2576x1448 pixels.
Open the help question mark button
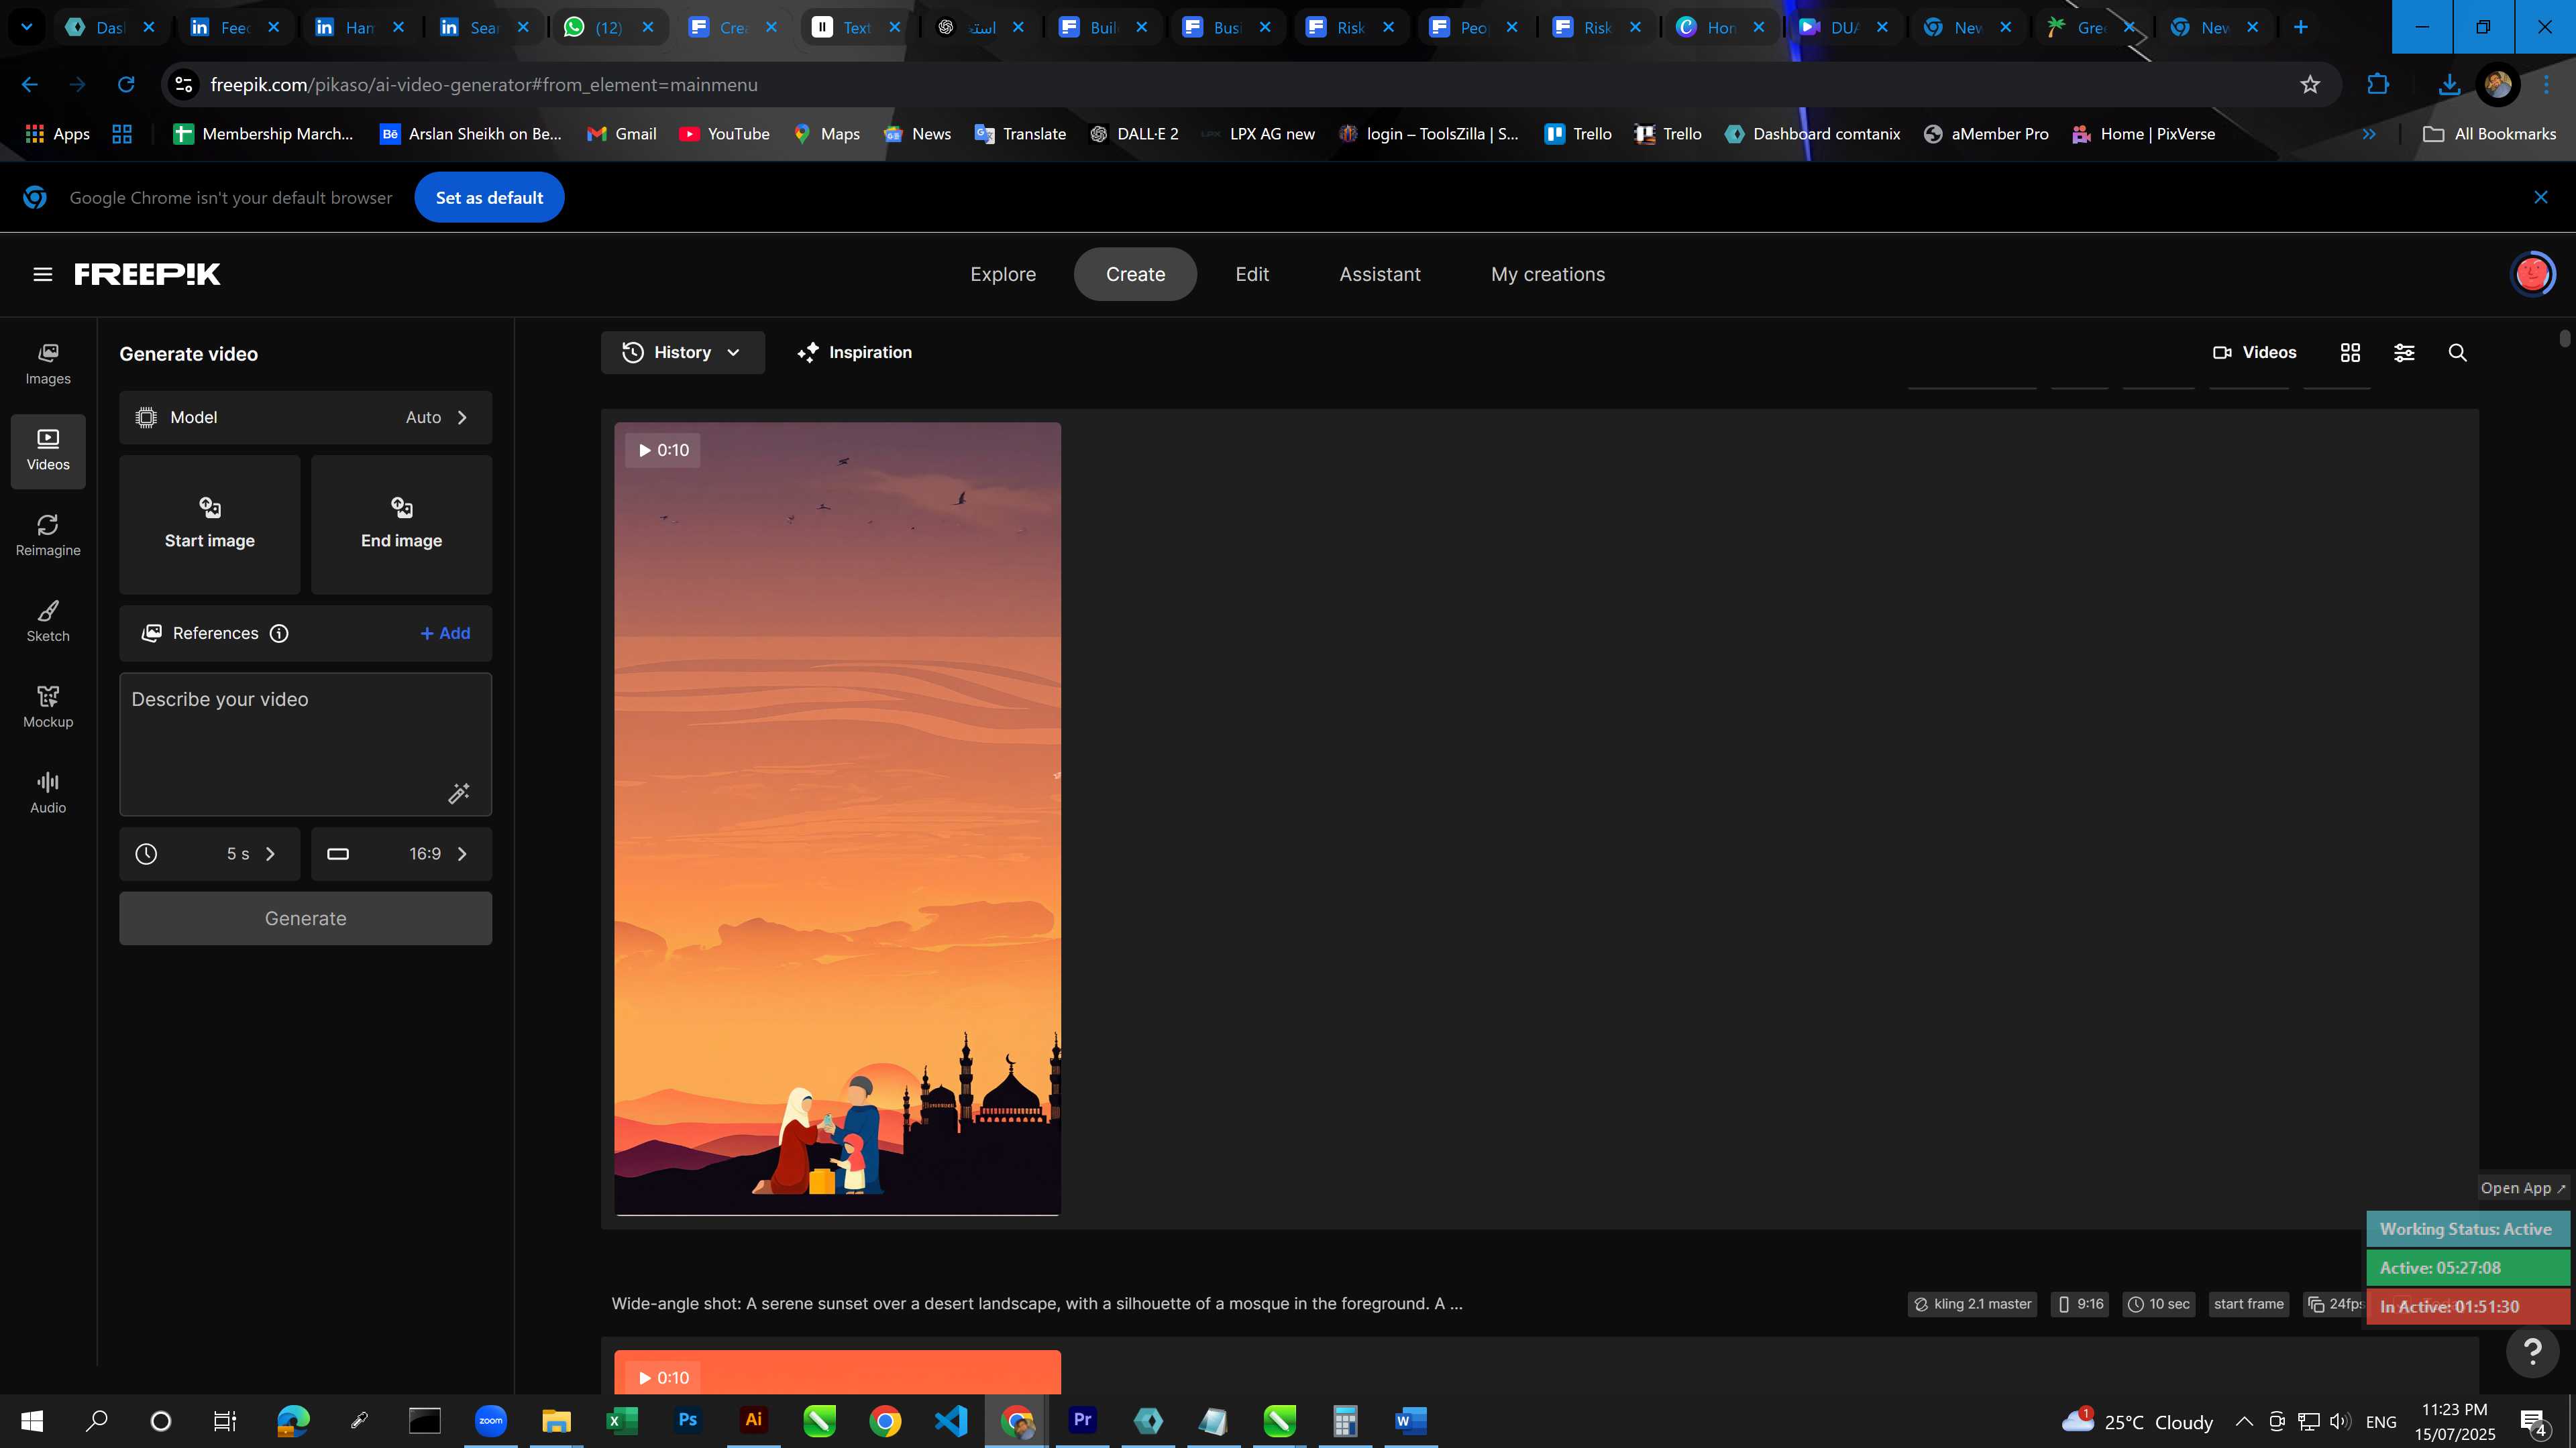(2533, 1352)
